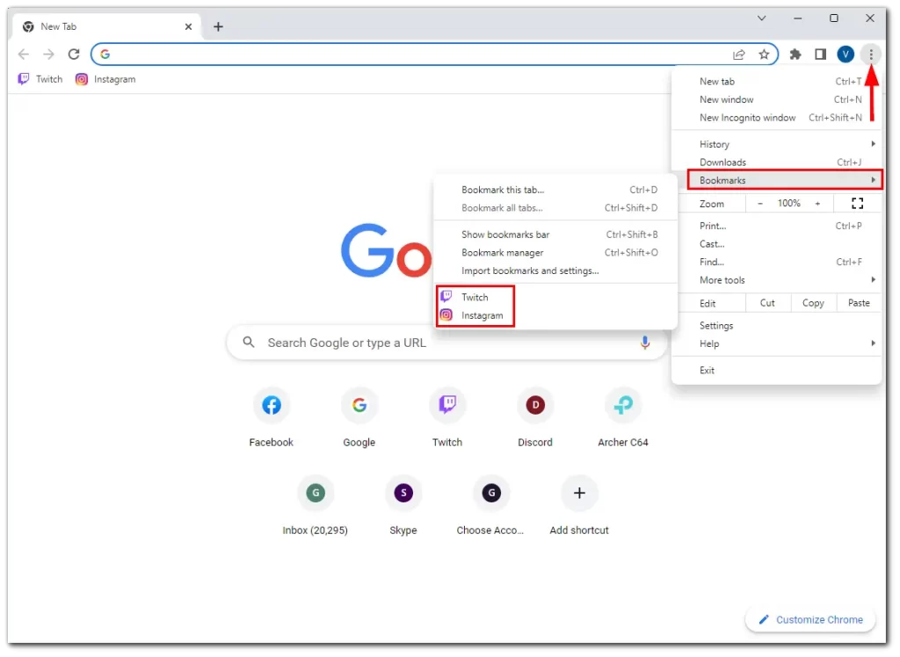Open Twitch from the bookmarks bar
This screenshot has width=900, height=657.
tap(40, 79)
